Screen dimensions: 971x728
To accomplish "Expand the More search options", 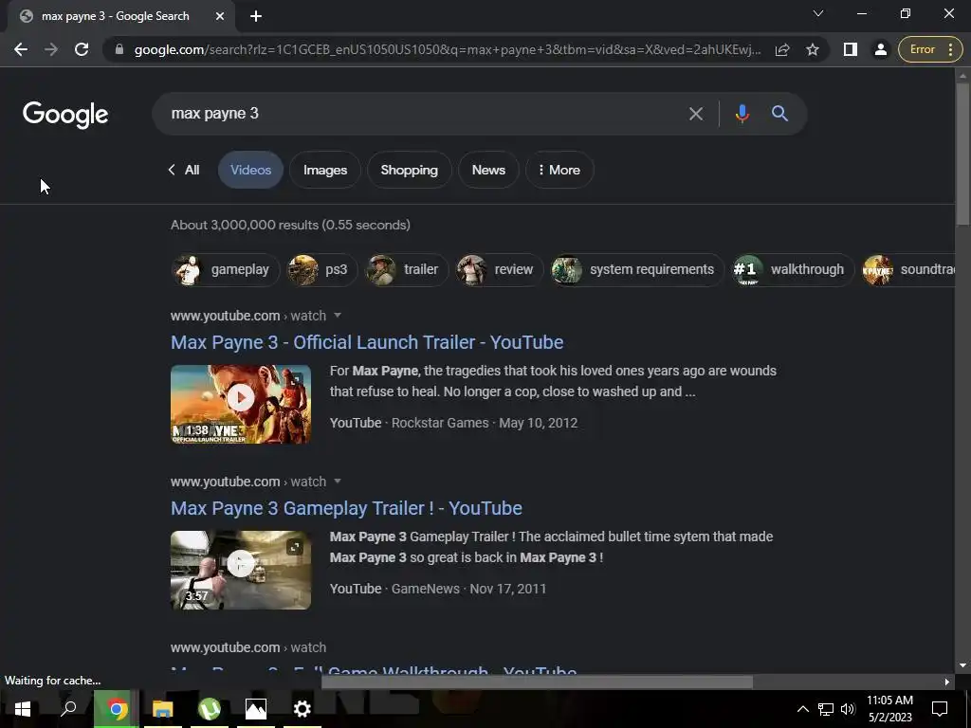I will [559, 170].
